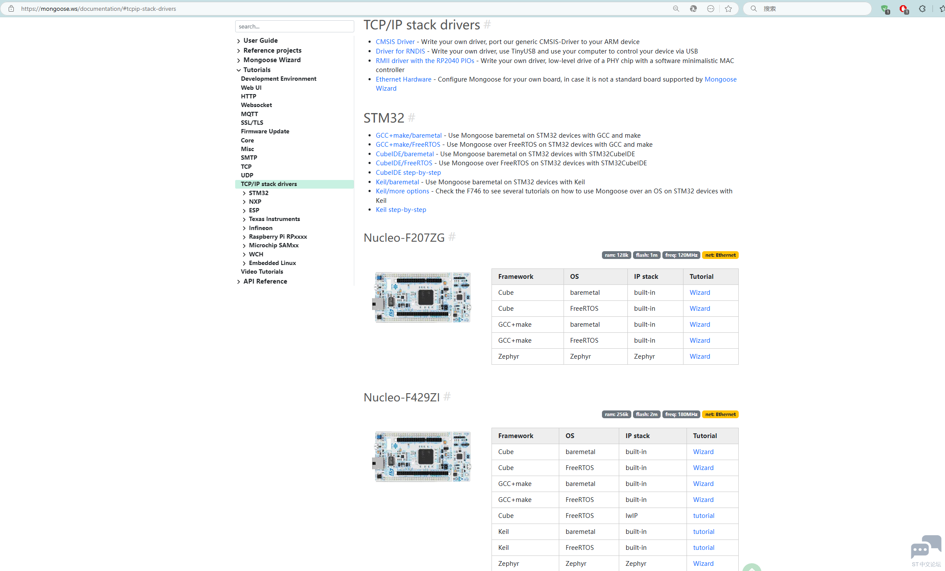Screen dimensions: 945x571
Task: Expand the NXP subtree
Action: [x=244, y=202]
